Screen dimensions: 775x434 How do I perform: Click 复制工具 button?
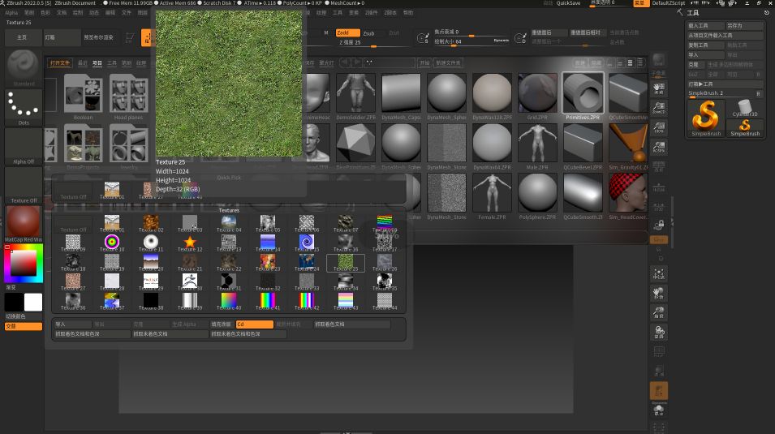pos(705,45)
